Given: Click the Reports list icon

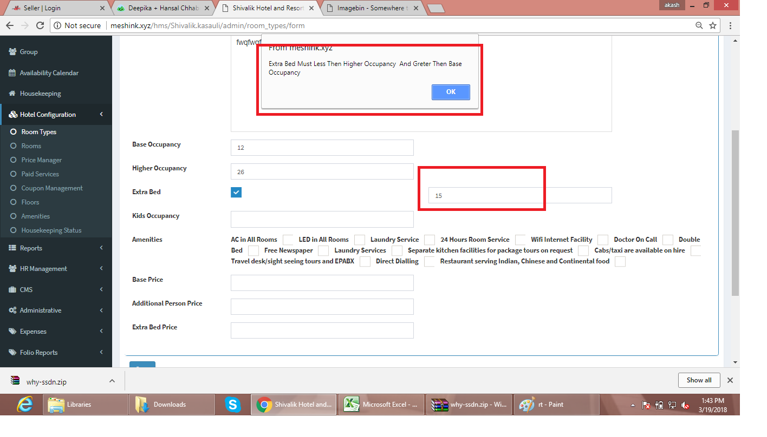Looking at the screenshot, I should 12,248.
